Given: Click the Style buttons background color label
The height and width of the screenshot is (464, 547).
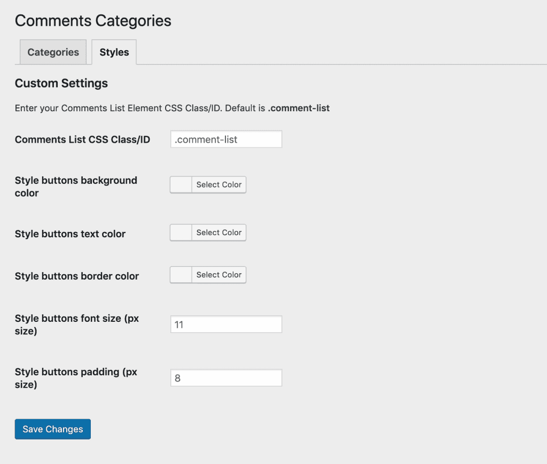Looking at the screenshot, I should (x=76, y=187).
